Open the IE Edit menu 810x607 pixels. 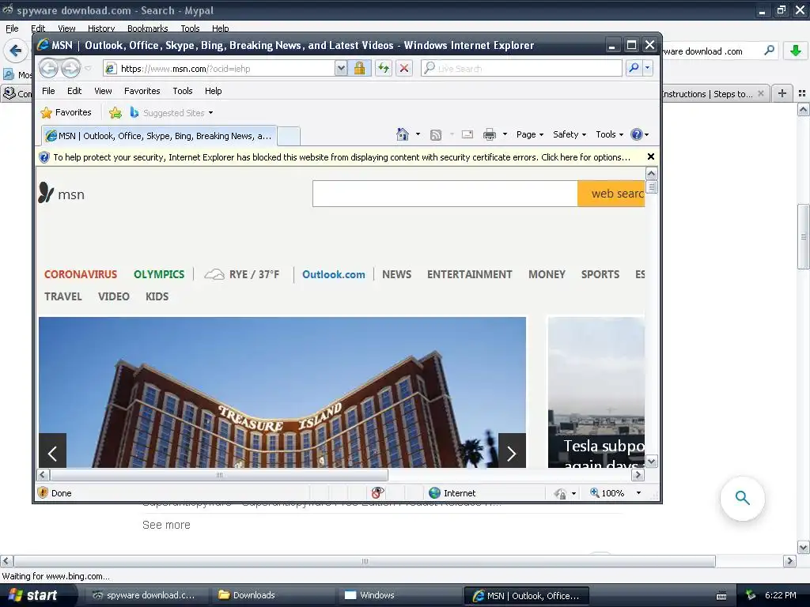[x=74, y=91]
